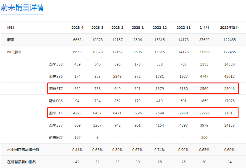Click the 蔚来EC7 model name

point(56,138)
